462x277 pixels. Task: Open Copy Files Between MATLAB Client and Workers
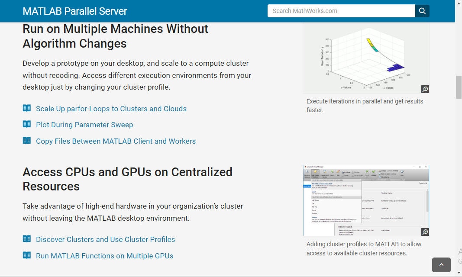116,141
